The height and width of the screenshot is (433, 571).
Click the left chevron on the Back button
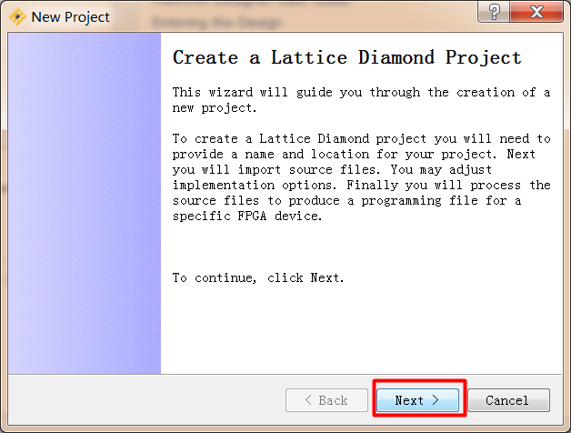pos(308,400)
